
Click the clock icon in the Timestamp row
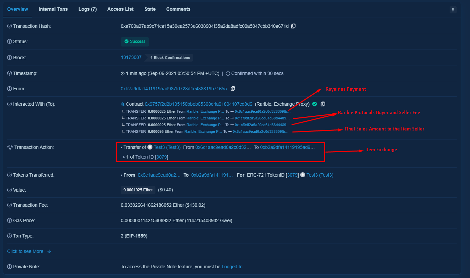[x=123, y=73]
